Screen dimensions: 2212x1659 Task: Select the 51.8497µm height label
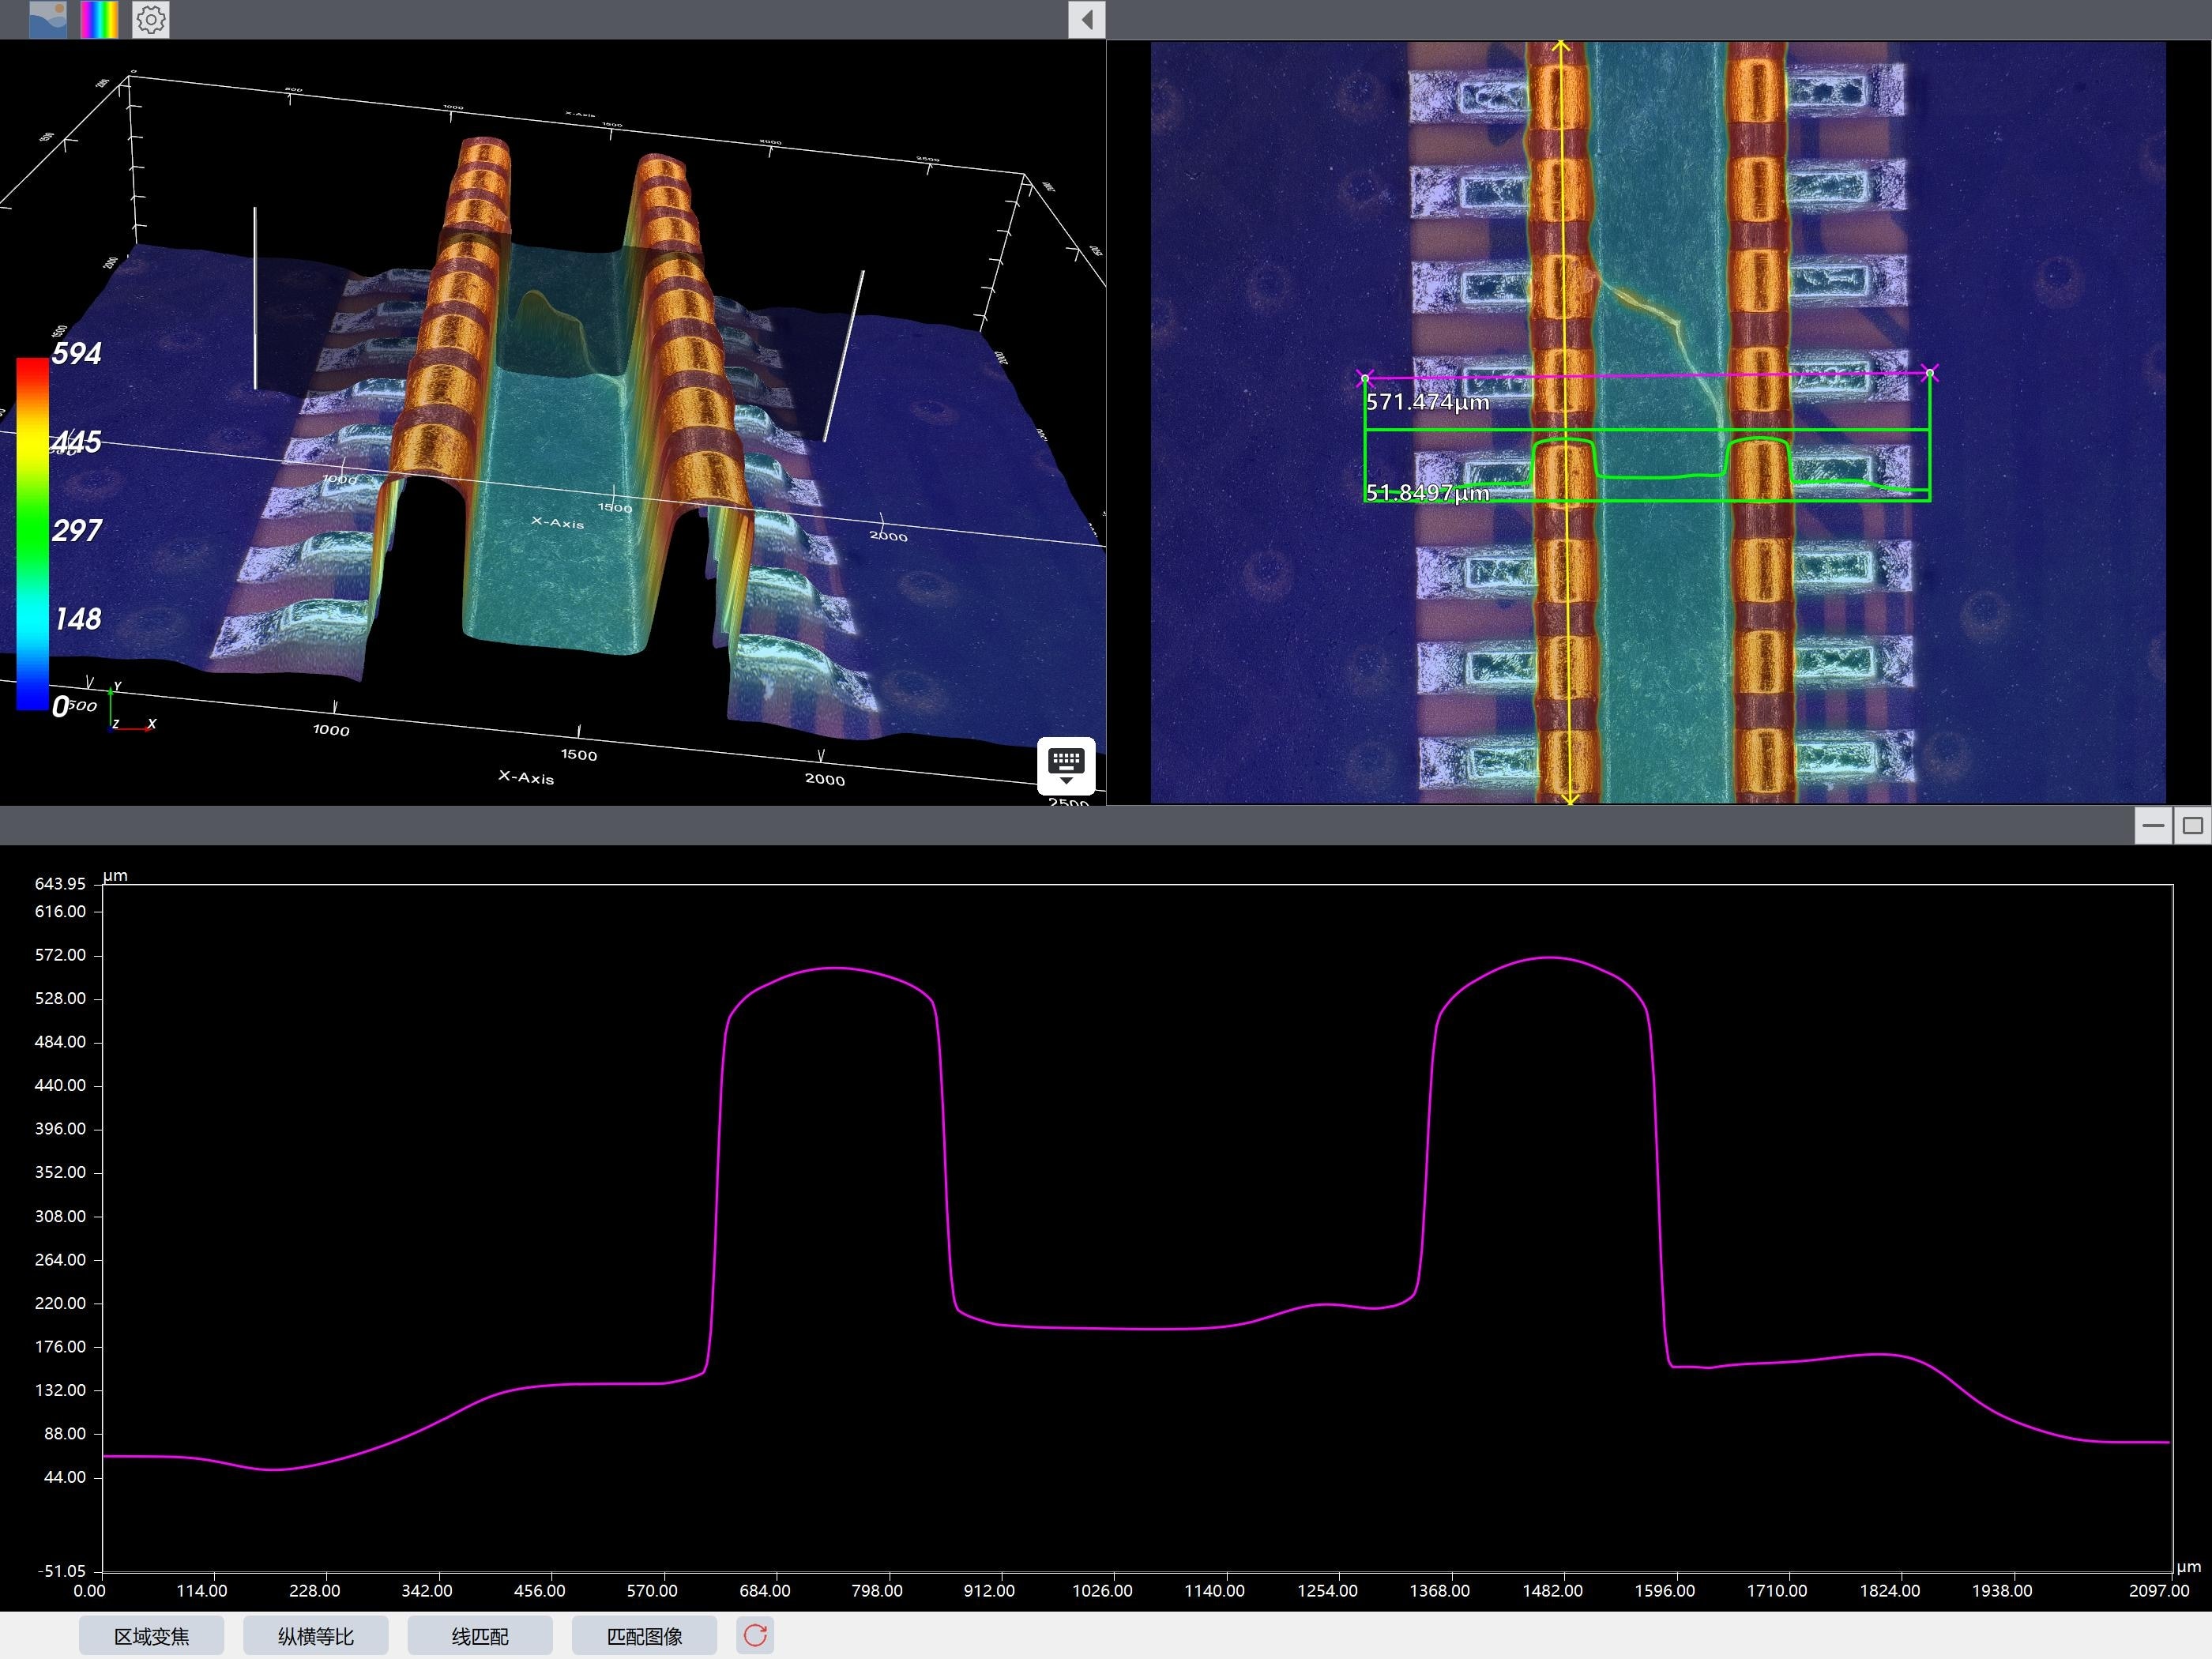click(x=1427, y=492)
